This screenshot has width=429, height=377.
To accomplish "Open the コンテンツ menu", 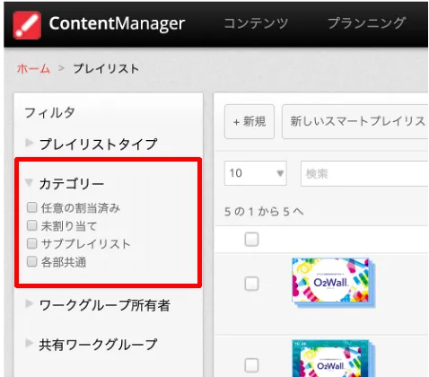I will 256,23.
